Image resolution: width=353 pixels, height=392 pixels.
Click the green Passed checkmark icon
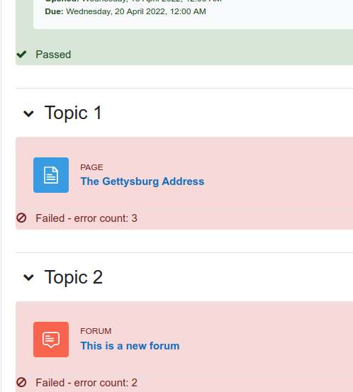[x=21, y=55]
